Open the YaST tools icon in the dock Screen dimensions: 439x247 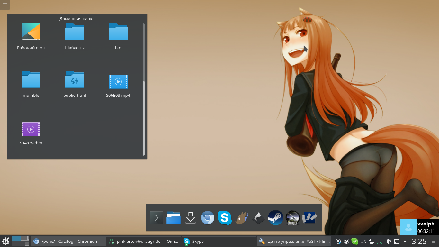(x=310, y=218)
